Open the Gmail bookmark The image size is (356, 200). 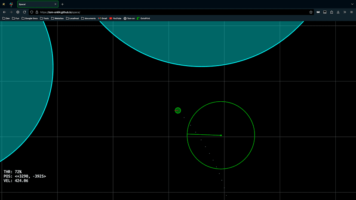pos(103,18)
